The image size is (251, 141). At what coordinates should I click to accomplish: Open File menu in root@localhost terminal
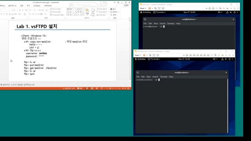coord(138,77)
